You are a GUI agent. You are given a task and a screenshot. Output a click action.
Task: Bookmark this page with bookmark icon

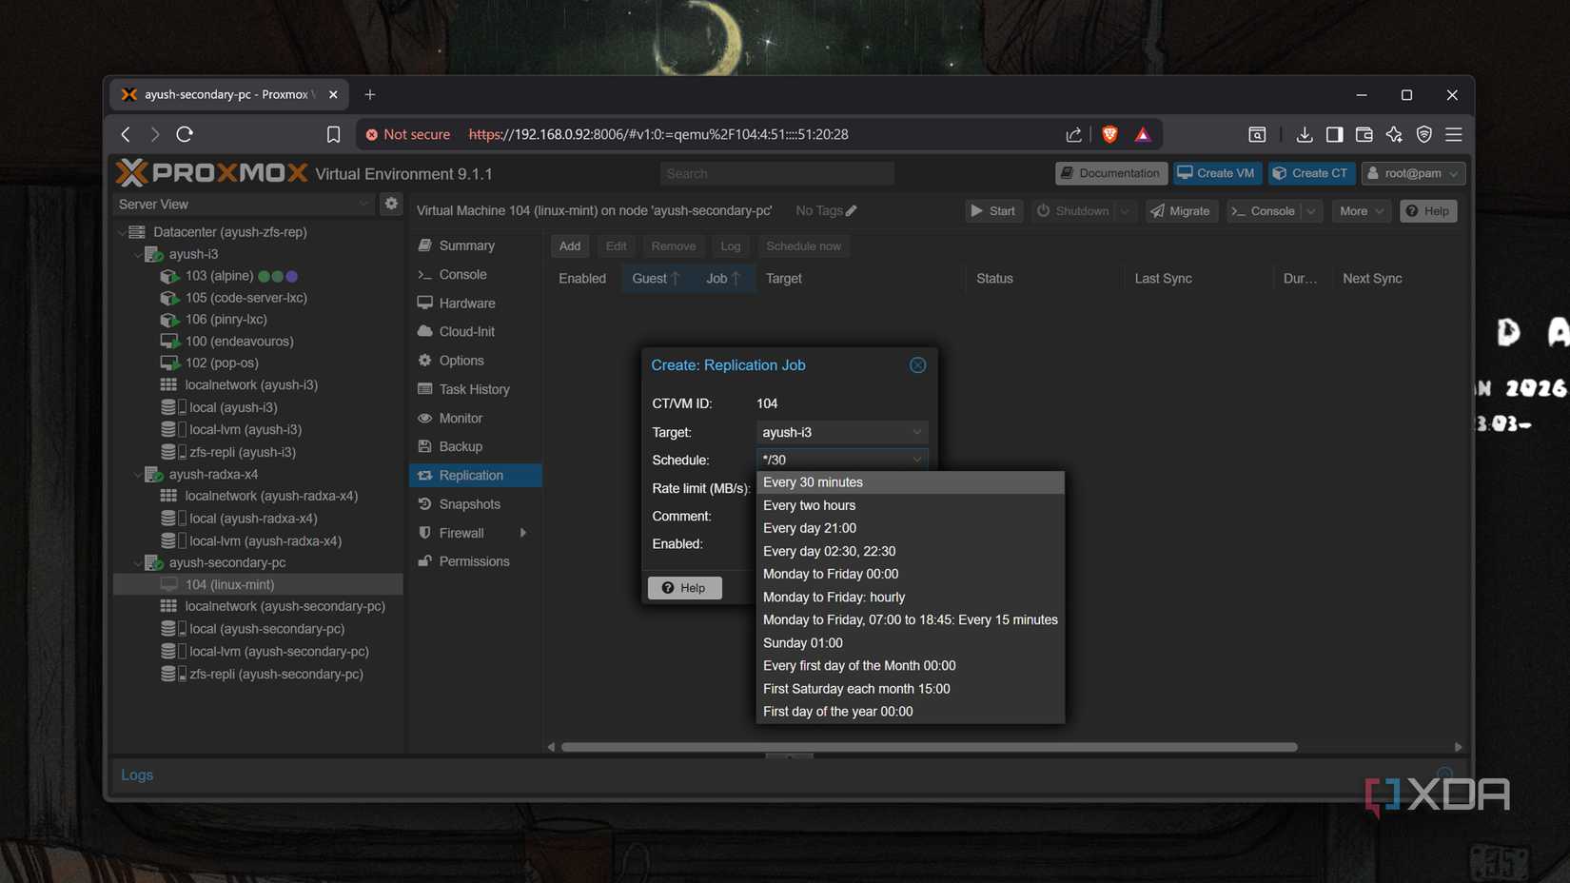tap(333, 134)
